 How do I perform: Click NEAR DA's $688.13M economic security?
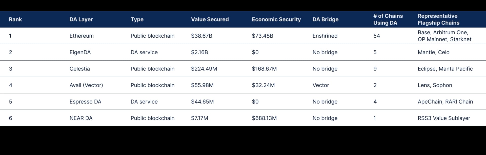264,118
